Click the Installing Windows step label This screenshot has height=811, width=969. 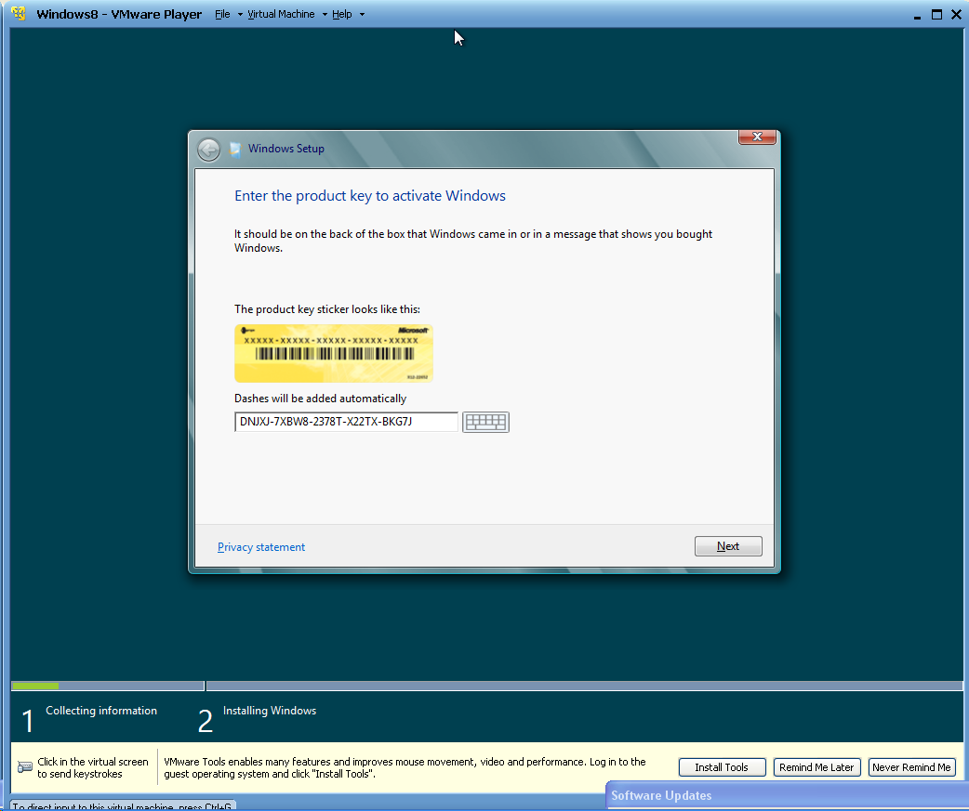pos(270,711)
